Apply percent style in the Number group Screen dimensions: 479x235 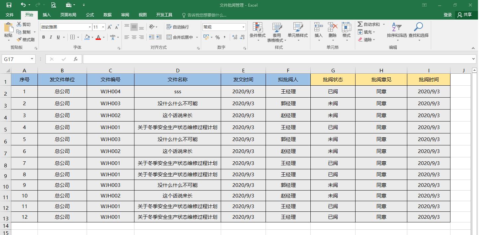tap(218, 37)
